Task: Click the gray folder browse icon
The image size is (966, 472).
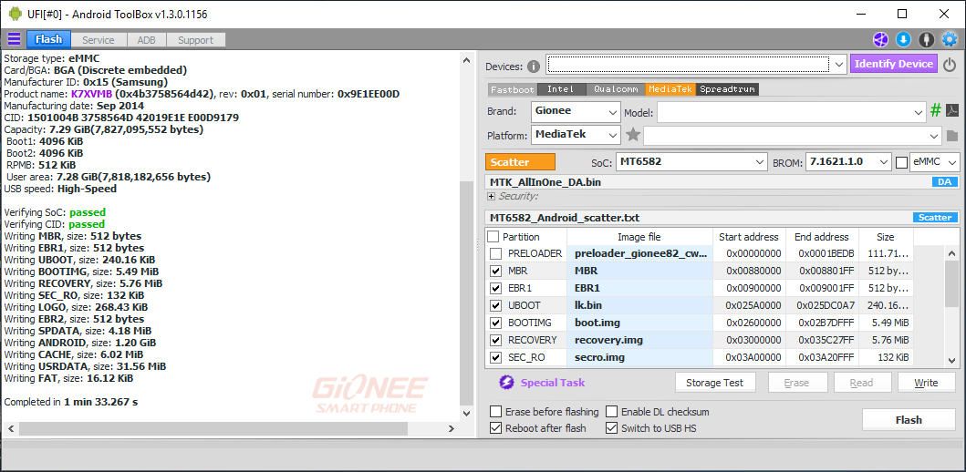Action: tap(951, 136)
